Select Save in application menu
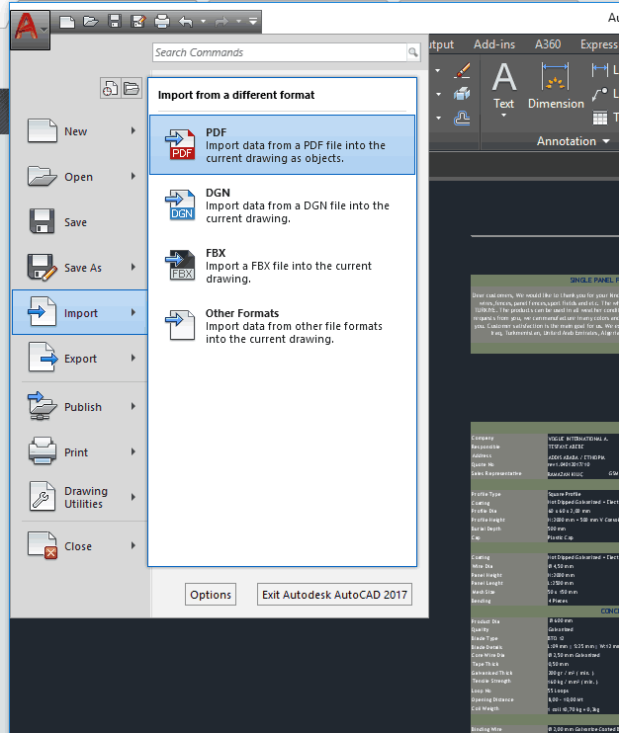The height and width of the screenshot is (733, 619). point(79,221)
